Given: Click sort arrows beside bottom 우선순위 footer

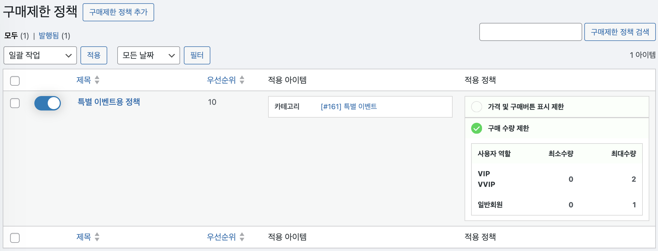Looking at the screenshot, I should (242, 237).
